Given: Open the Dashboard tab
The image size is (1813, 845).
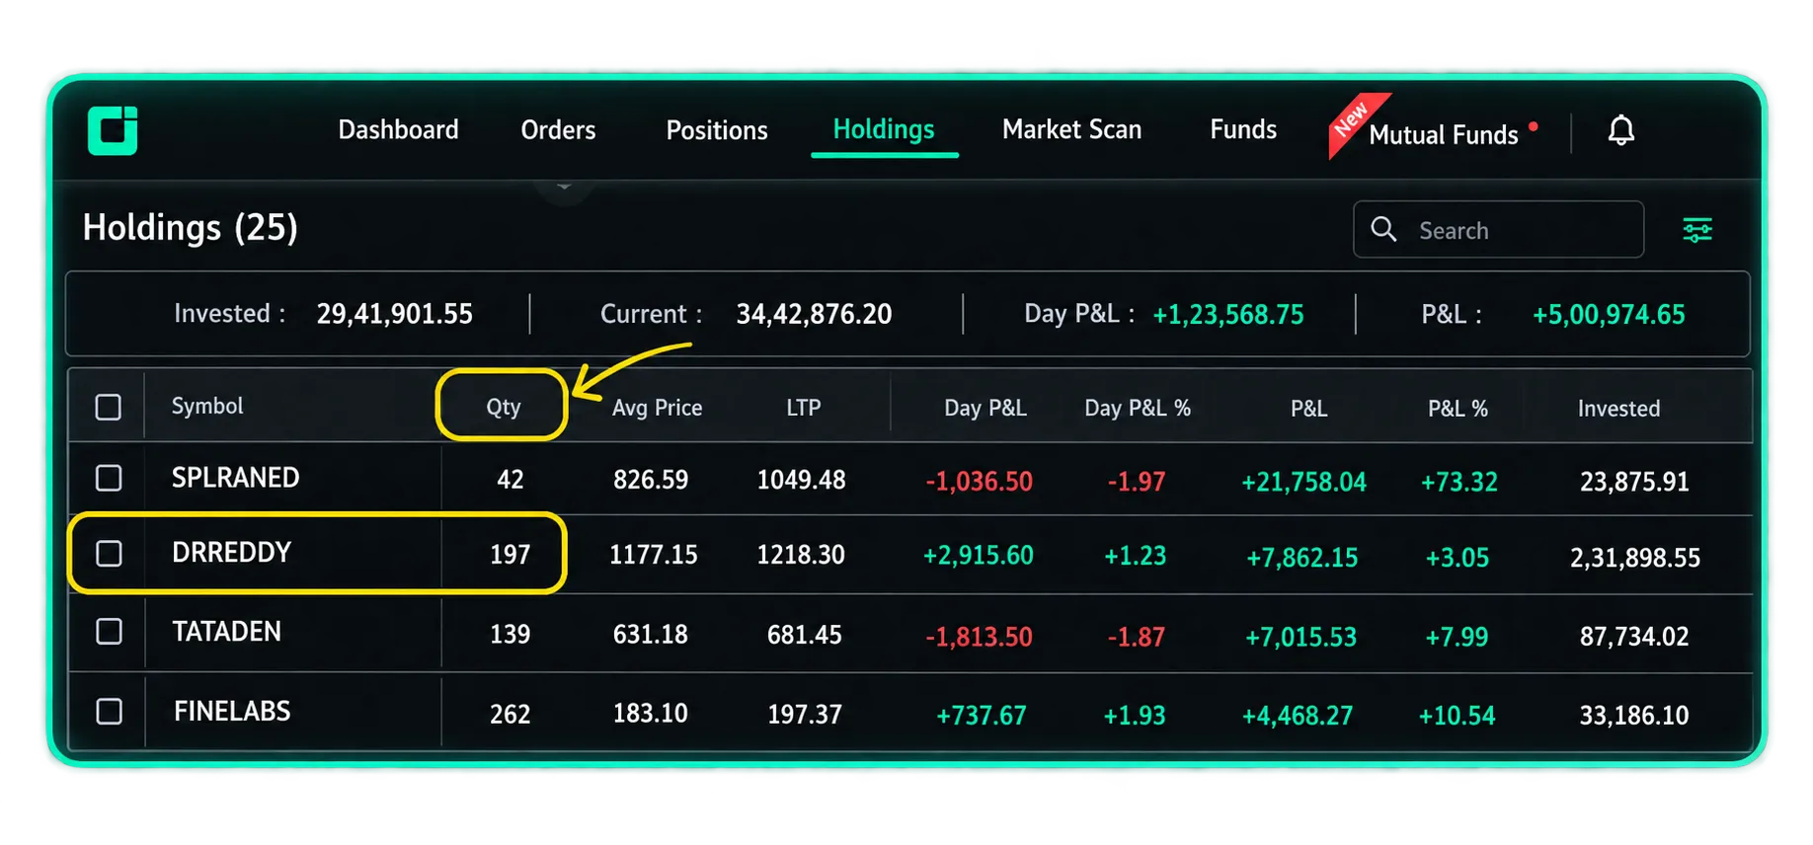Looking at the screenshot, I should point(398,130).
